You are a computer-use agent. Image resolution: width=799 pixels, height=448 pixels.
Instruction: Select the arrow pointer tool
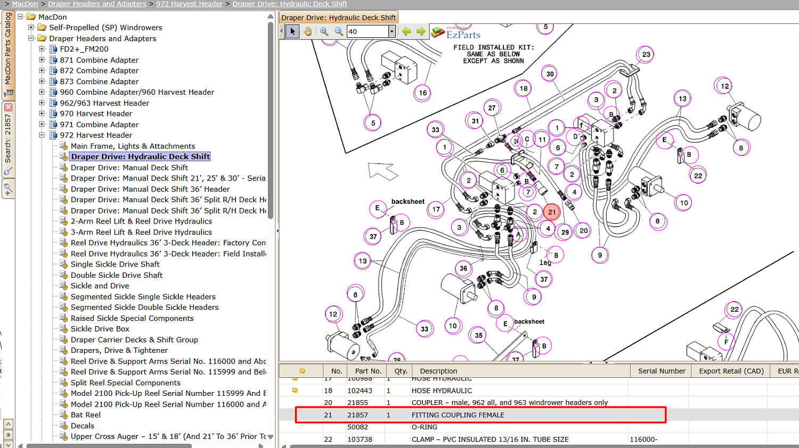point(292,31)
